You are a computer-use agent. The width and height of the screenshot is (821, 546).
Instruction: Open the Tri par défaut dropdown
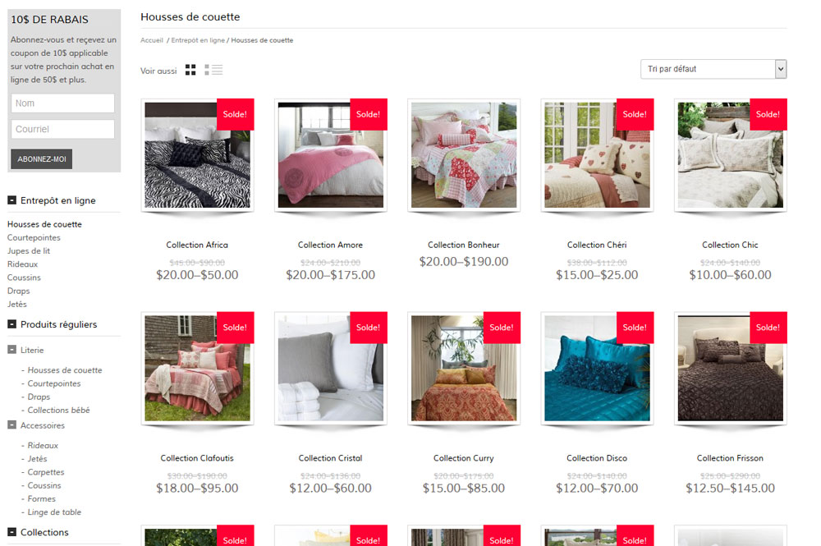pyautogui.click(x=713, y=69)
